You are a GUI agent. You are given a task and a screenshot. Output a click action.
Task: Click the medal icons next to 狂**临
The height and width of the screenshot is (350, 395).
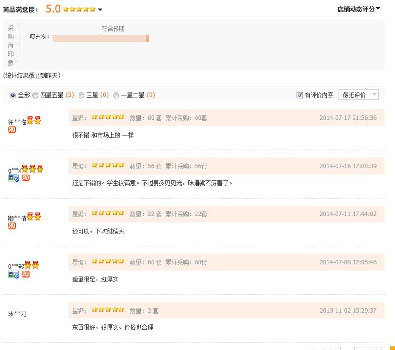coord(34,121)
